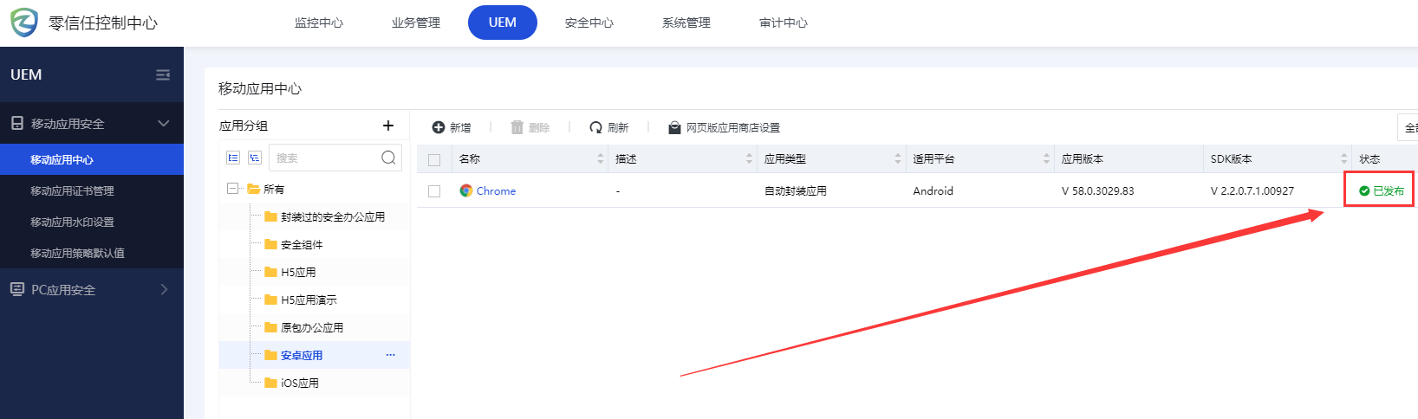Click the expand-all tree icon in app groups
Viewport: 1418px width, 419px height.
(x=232, y=158)
